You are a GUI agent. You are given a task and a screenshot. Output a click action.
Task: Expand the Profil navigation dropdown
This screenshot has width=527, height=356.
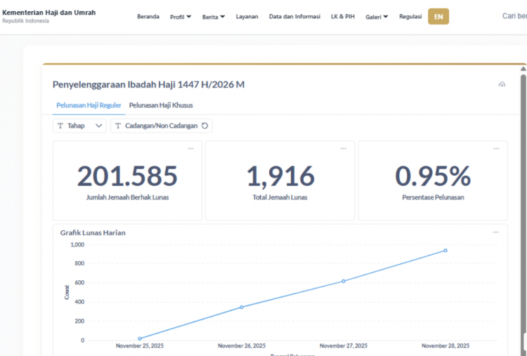[181, 16]
